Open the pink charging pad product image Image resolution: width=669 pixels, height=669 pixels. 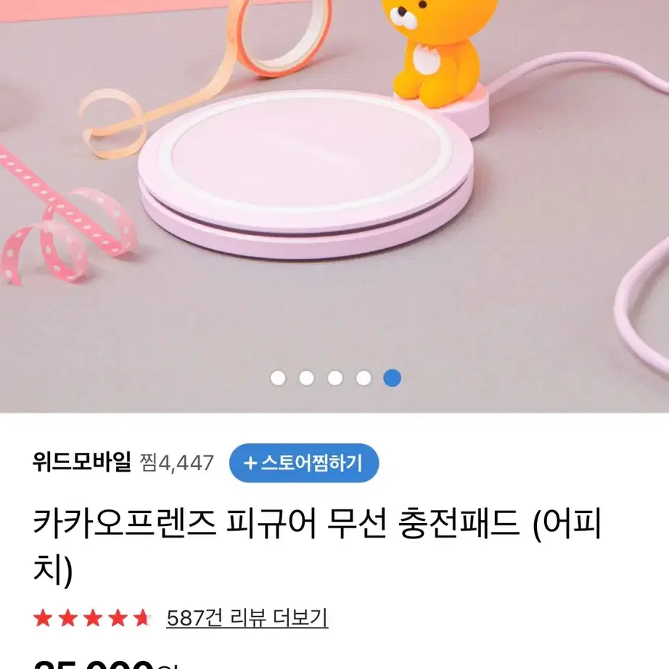pos(306,174)
